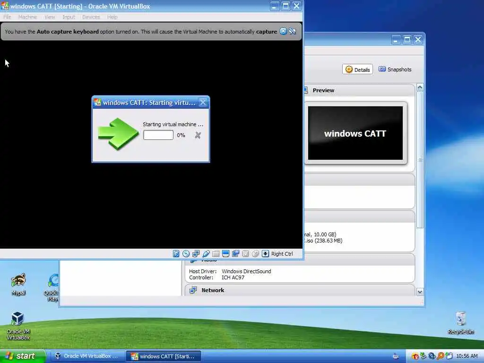
Task: Click the blue QuickTime tray icon
Action: click(x=432, y=356)
